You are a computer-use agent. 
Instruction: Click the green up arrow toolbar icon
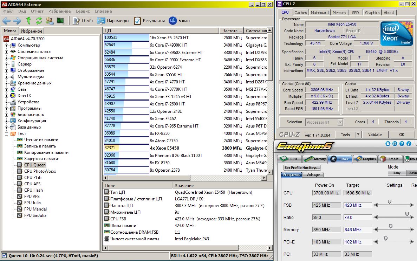coord(28,21)
